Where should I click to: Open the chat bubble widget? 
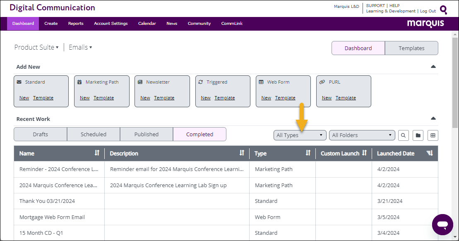pos(442,224)
